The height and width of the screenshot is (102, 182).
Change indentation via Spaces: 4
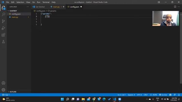tap(131, 95)
